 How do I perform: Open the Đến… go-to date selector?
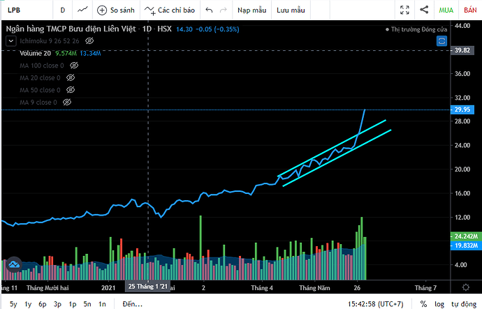(x=133, y=304)
